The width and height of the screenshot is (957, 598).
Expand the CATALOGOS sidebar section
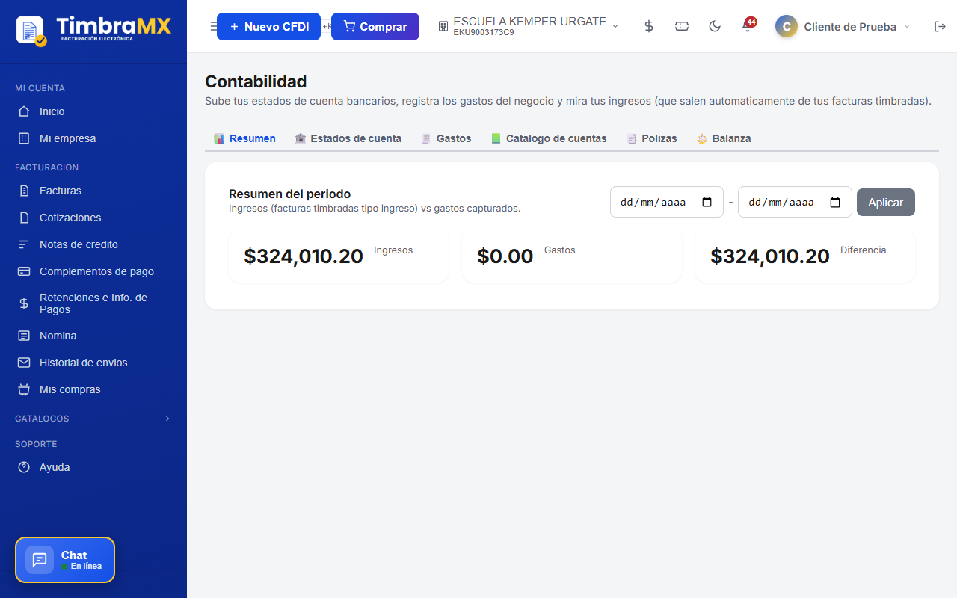coord(93,419)
